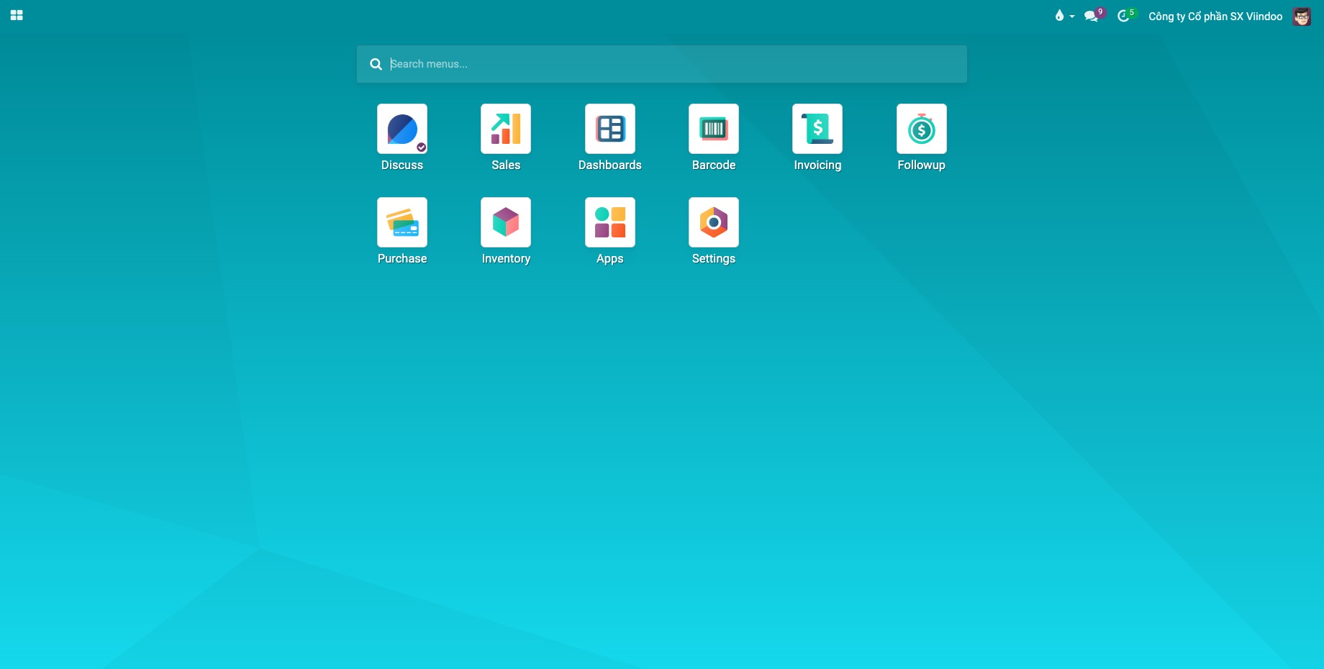The width and height of the screenshot is (1324, 669).
Task: Launch the Dashboards app
Action: click(x=610, y=129)
